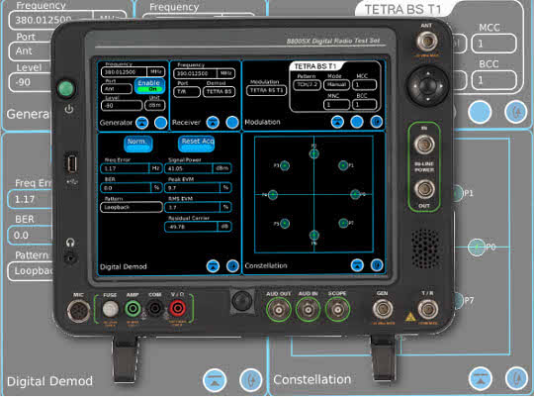Viewport: 534px width, 400px height.
Task: Collapse the Receiver panel on the device screen
Action: [213, 123]
